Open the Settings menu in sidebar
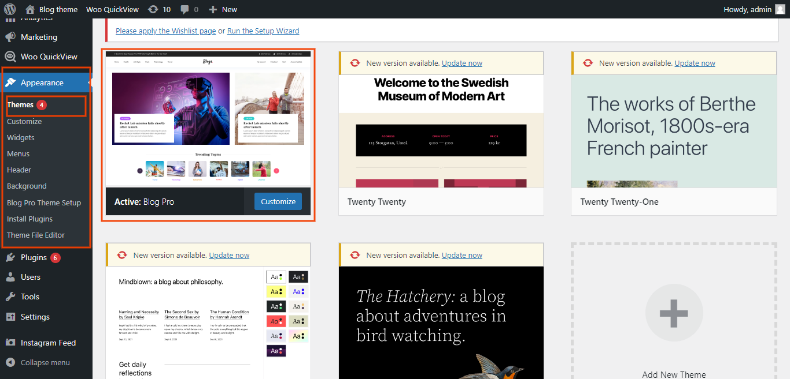Viewport: 790px width, 379px height. [x=35, y=317]
